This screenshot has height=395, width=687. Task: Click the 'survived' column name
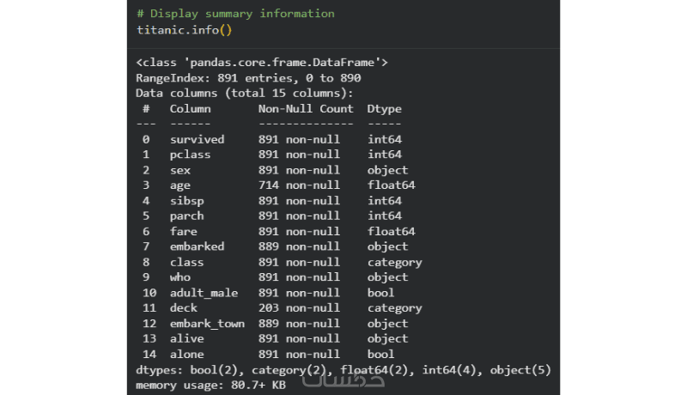coord(197,139)
